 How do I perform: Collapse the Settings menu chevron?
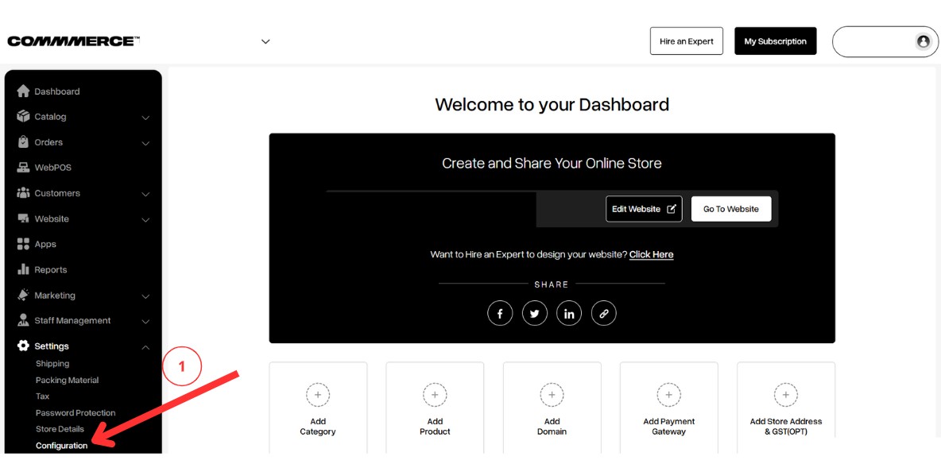(145, 347)
